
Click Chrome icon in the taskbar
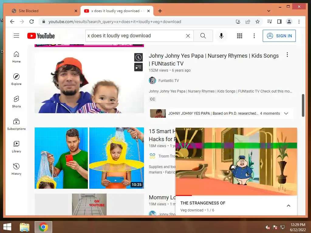coord(43,227)
